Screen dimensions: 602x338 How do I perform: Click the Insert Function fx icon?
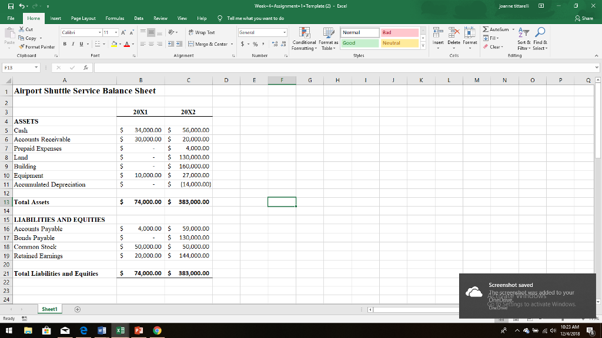coord(86,67)
